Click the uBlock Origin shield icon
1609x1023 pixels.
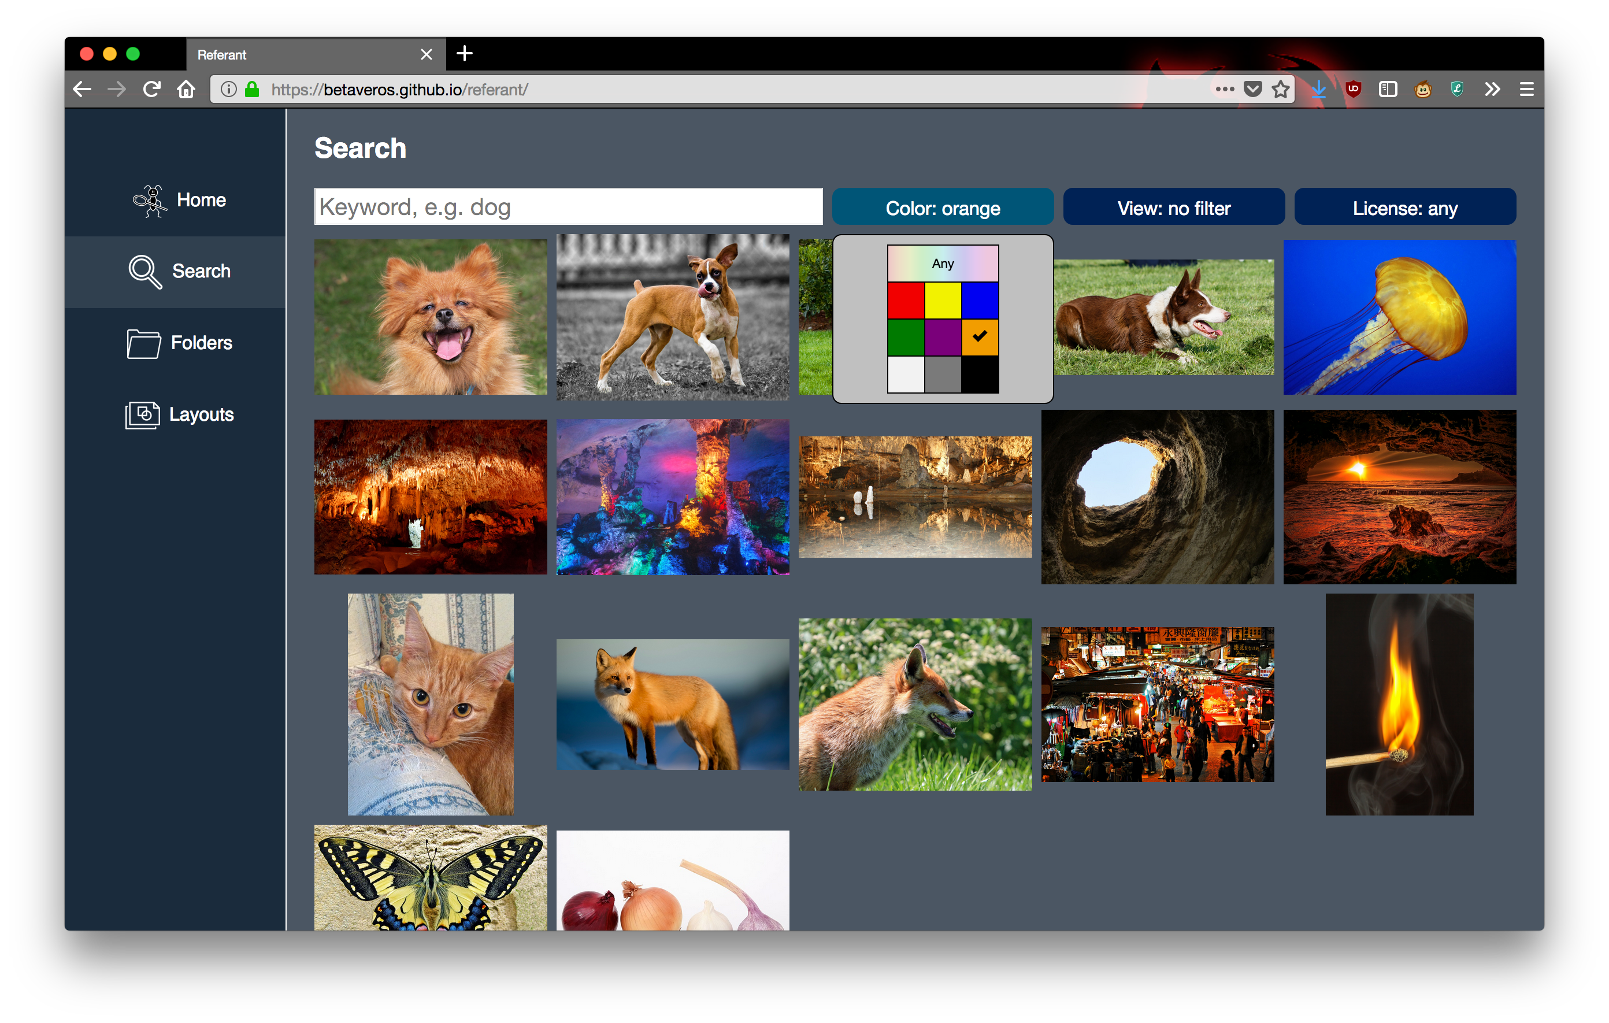point(1353,89)
